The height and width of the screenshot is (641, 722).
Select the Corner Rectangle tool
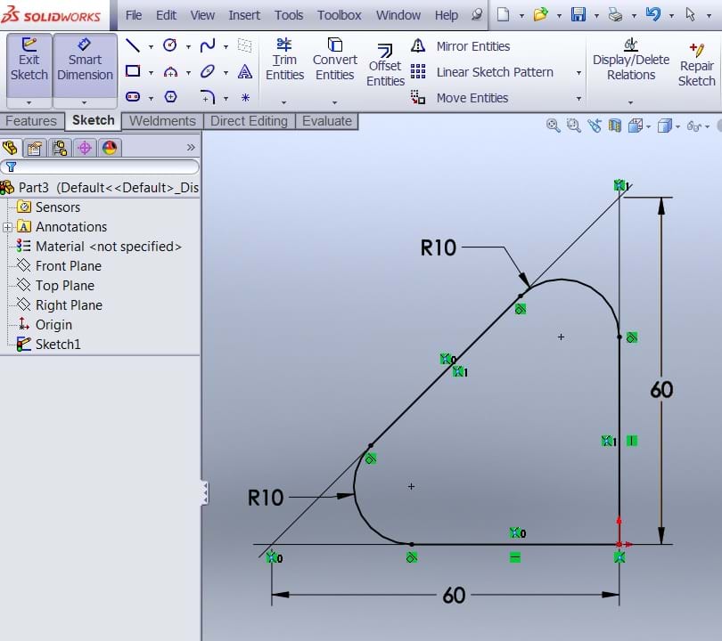[x=133, y=71]
